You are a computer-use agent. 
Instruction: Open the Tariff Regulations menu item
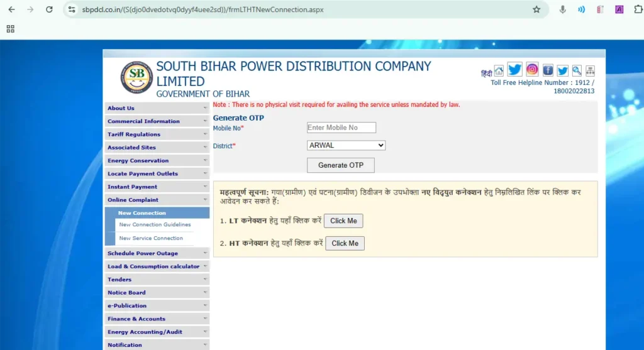coord(156,134)
